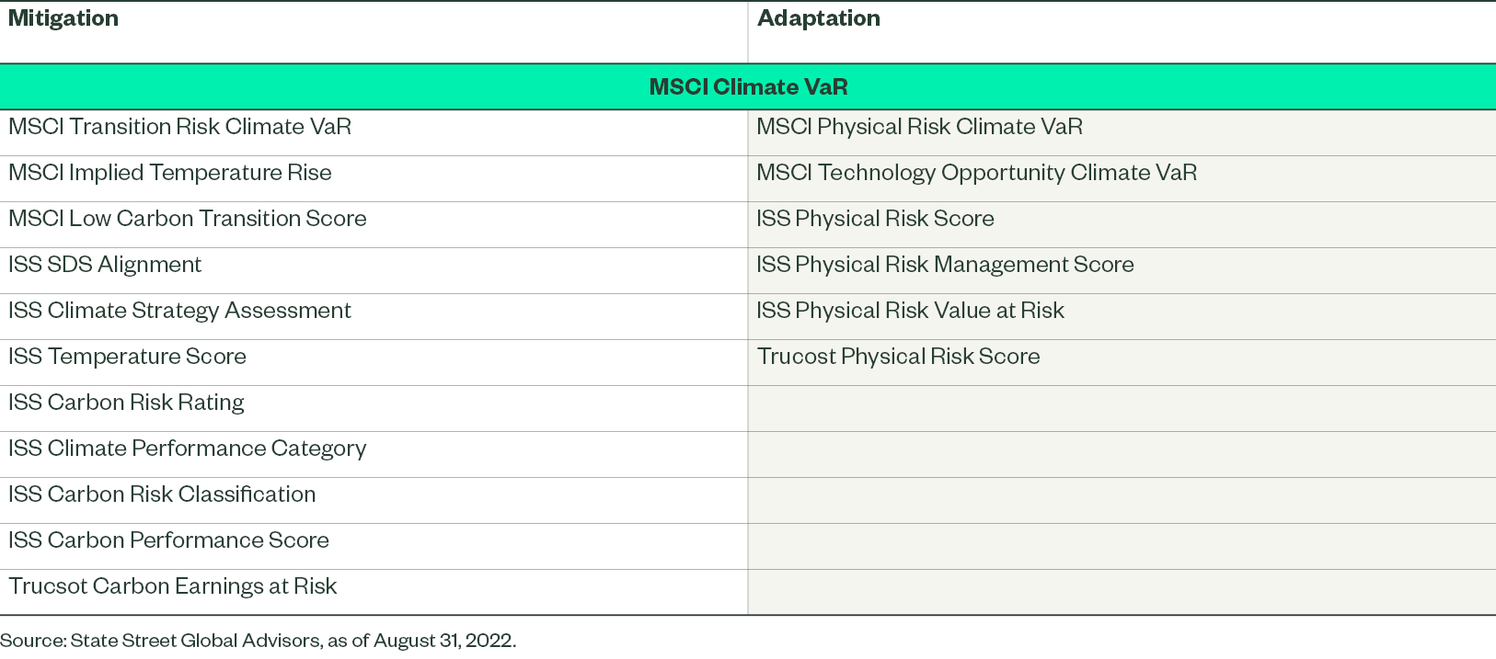Select the MSCI Climate VaR green banner
The height and width of the screenshot is (659, 1496).
[x=748, y=87]
